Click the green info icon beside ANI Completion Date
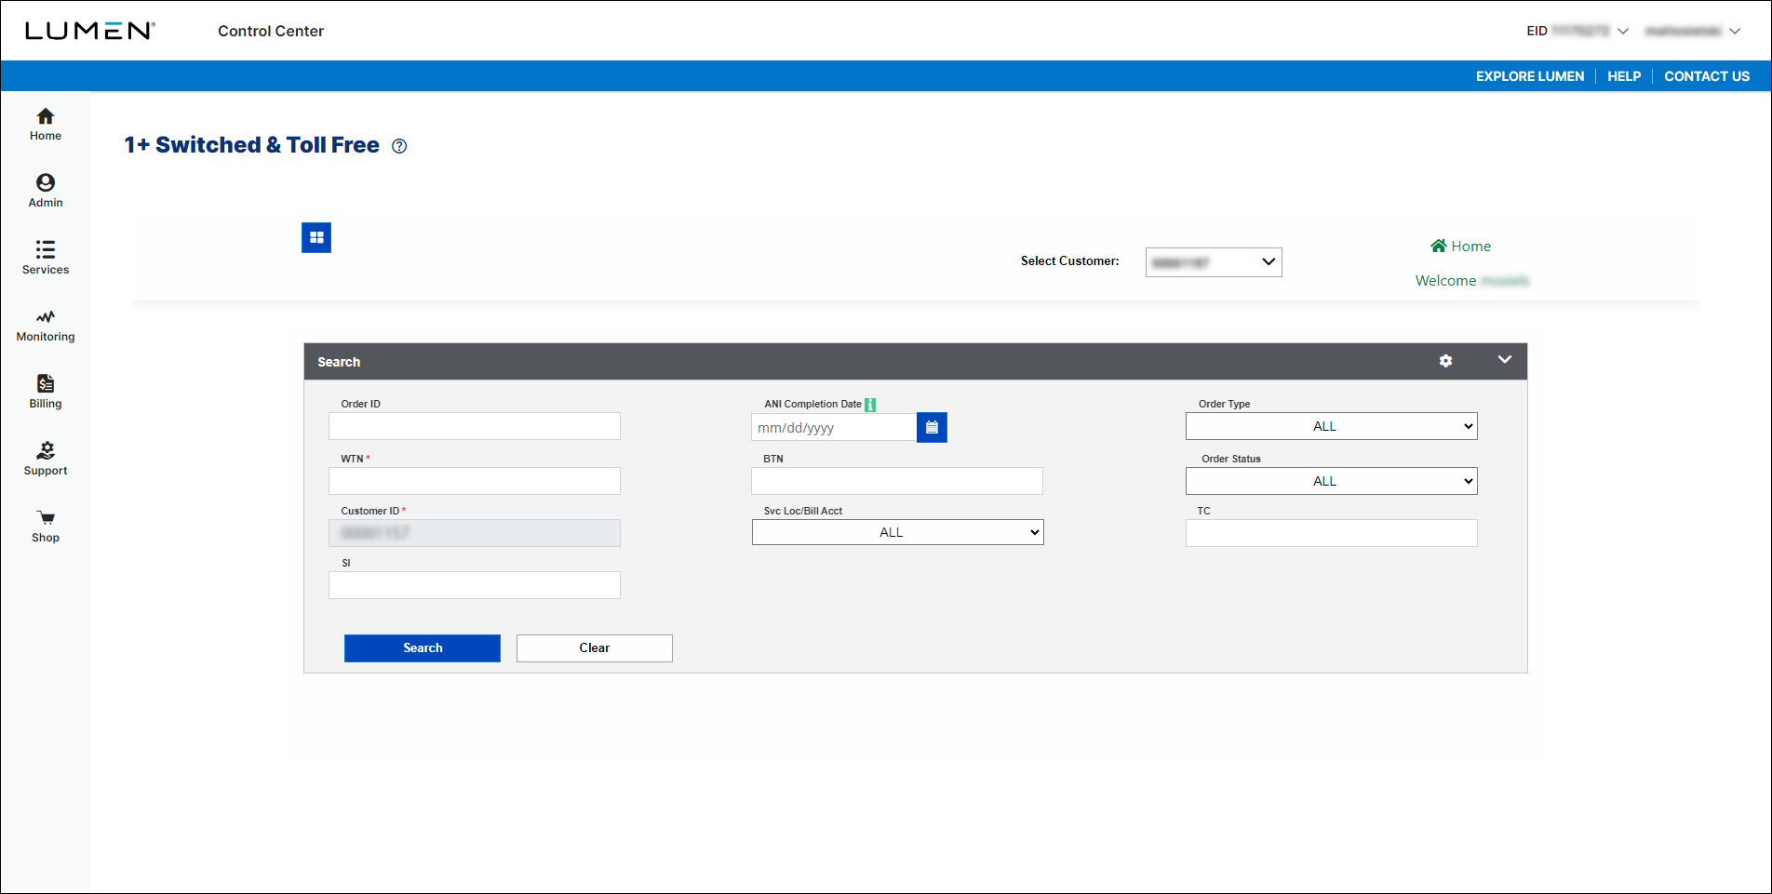This screenshot has height=894, width=1772. pos(870,404)
